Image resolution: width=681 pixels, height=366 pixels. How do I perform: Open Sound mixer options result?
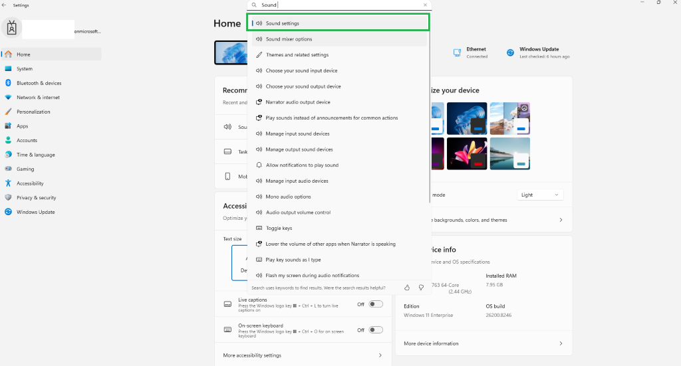pos(339,39)
